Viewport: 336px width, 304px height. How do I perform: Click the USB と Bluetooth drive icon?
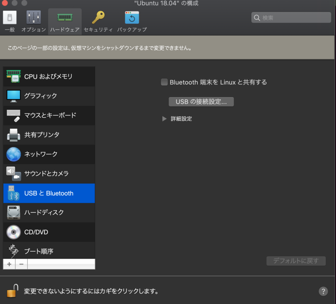(13, 193)
